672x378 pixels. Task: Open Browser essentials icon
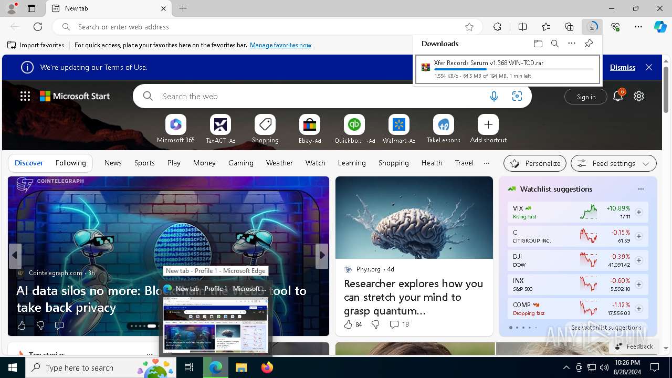(615, 27)
